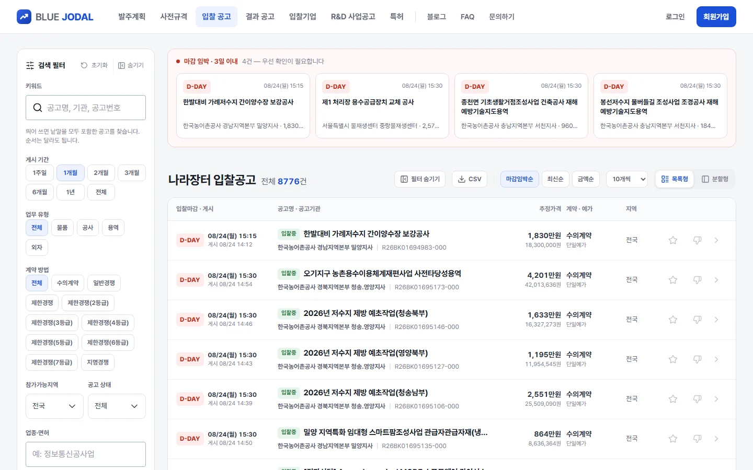Image resolution: width=753 pixels, height=470 pixels.
Task: Click 업종·면허 input field
Action: (86, 454)
